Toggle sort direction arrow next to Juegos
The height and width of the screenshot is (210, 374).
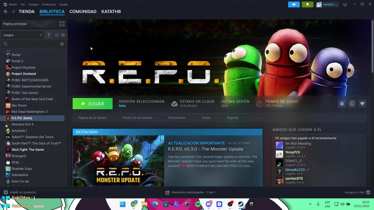click(x=49, y=35)
